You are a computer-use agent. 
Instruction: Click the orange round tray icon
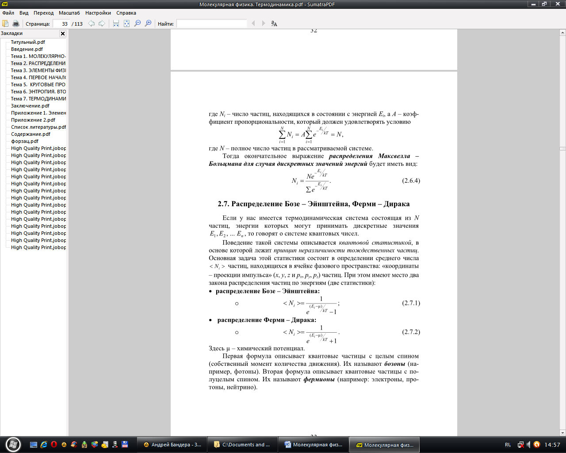(537, 445)
